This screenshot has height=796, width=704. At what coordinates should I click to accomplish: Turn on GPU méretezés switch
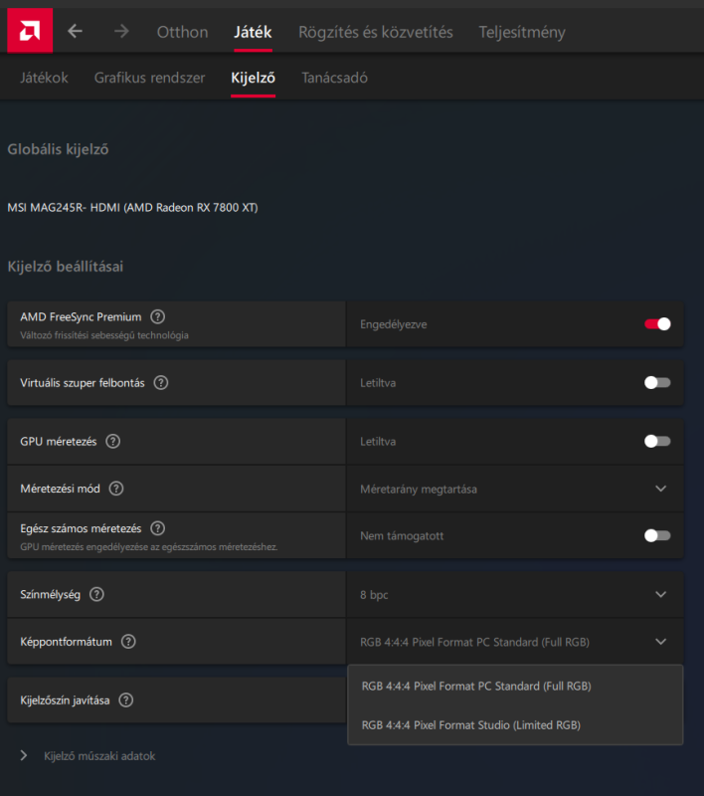click(x=657, y=441)
